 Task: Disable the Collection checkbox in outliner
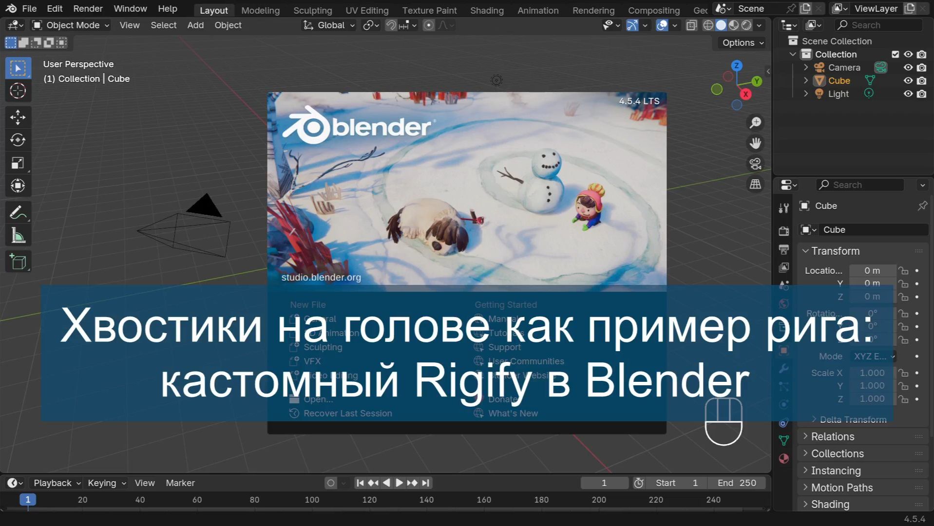pyautogui.click(x=895, y=54)
